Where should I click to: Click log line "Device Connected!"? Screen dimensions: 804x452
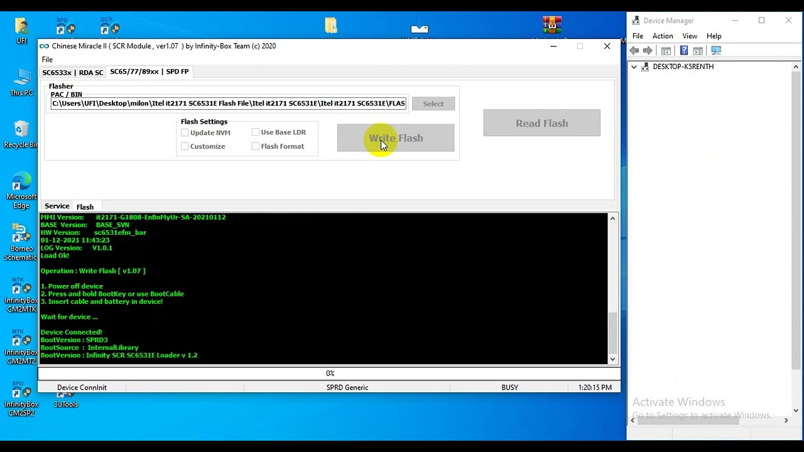click(x=71, y=332)
